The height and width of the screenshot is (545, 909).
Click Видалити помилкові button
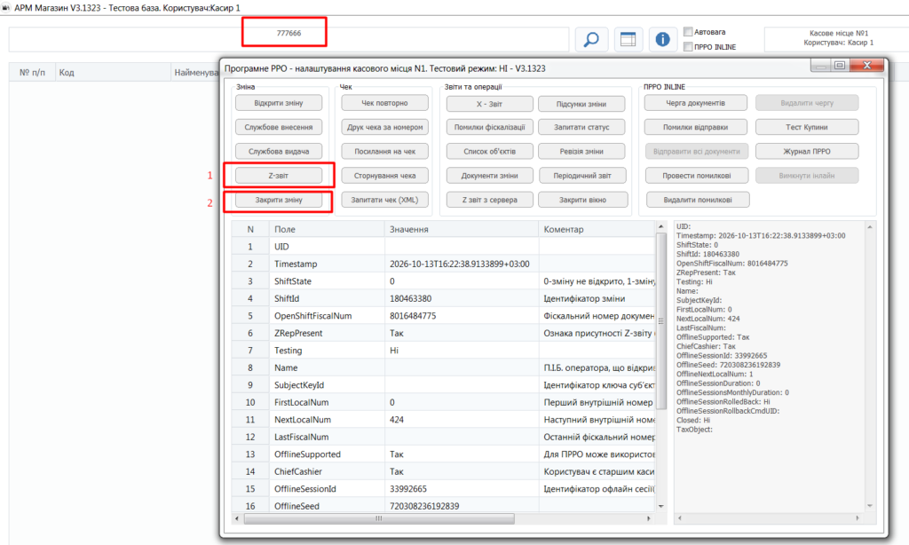point(698,200)
